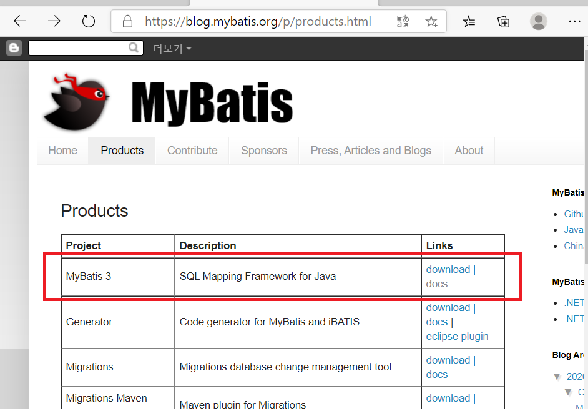Open the Contribute tab
Image resolution: width=588 pixels, height=411 pixels.
(192, 151)
